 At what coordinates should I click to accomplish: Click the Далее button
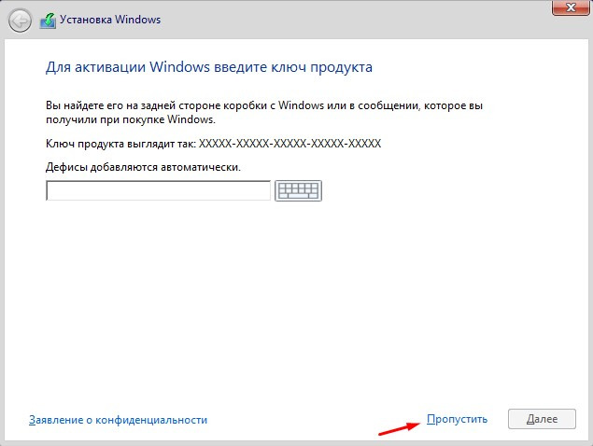point(542,419)
